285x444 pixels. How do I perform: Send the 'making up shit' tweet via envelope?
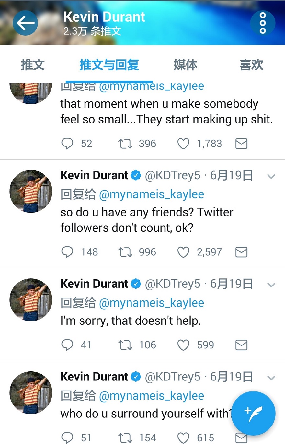241,144
